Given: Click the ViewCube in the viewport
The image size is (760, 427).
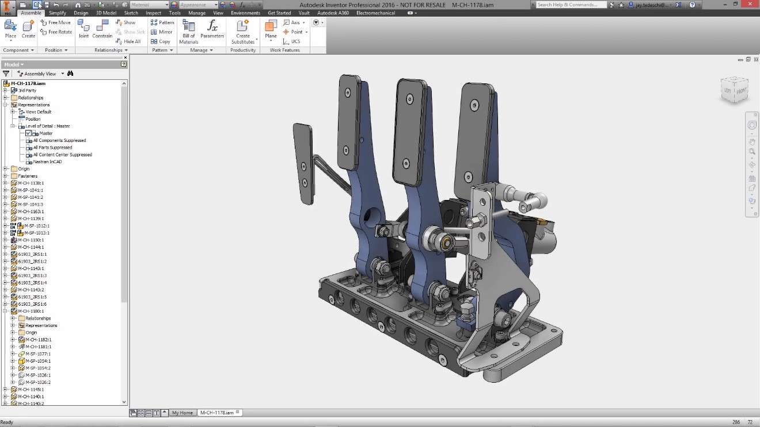Looking at the screenshot, I should coord(734,90).
